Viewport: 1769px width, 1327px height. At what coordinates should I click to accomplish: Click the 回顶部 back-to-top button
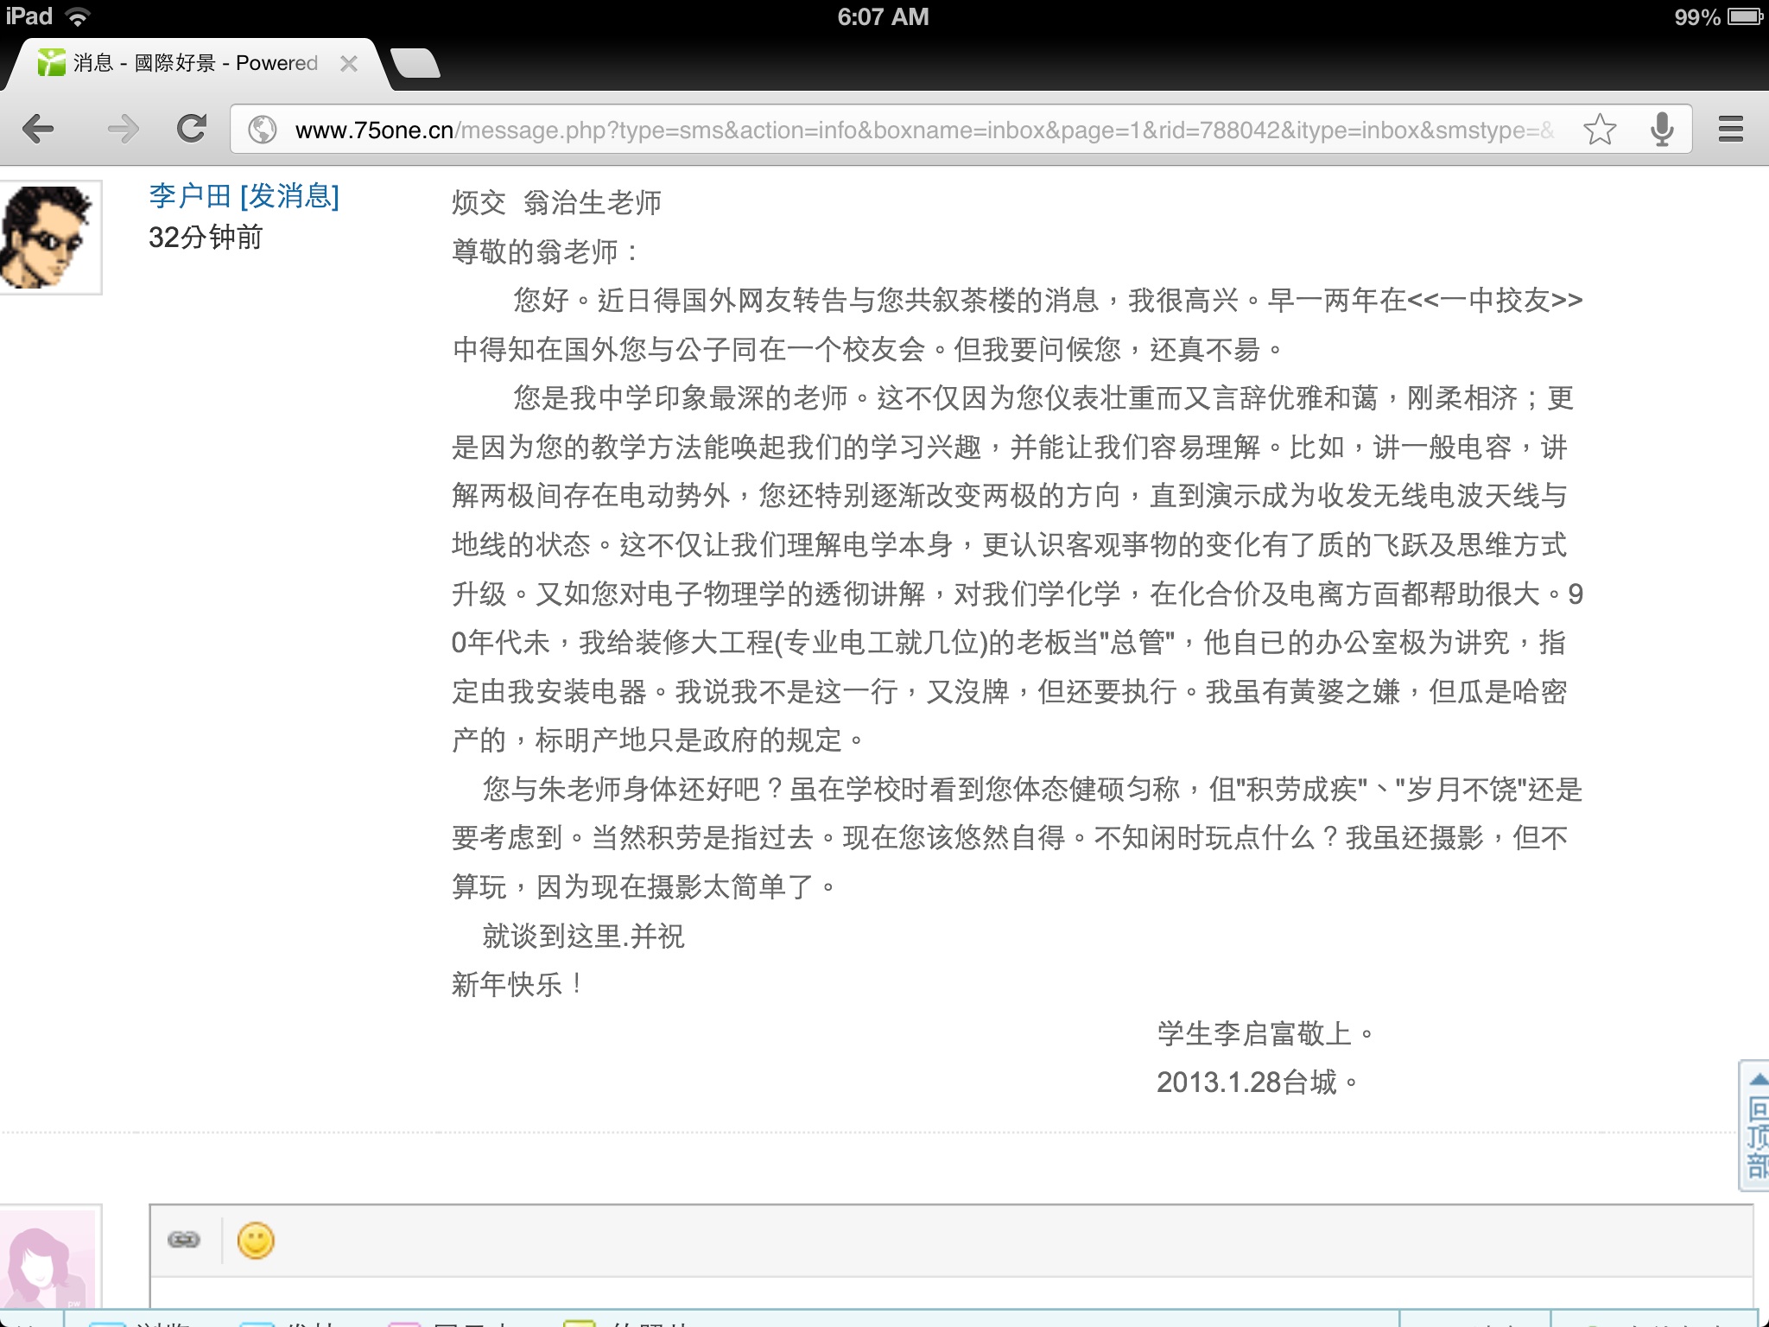pyautogui.click(x=1755, y=1127)
